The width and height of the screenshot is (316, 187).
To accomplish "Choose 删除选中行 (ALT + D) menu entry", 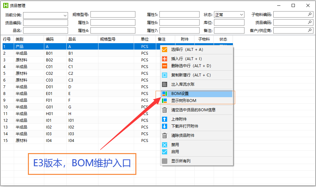I will [x=196, y=66].
